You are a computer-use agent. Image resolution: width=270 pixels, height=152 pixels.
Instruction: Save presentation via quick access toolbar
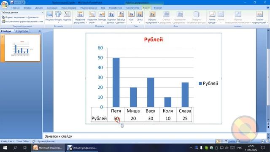12,3
